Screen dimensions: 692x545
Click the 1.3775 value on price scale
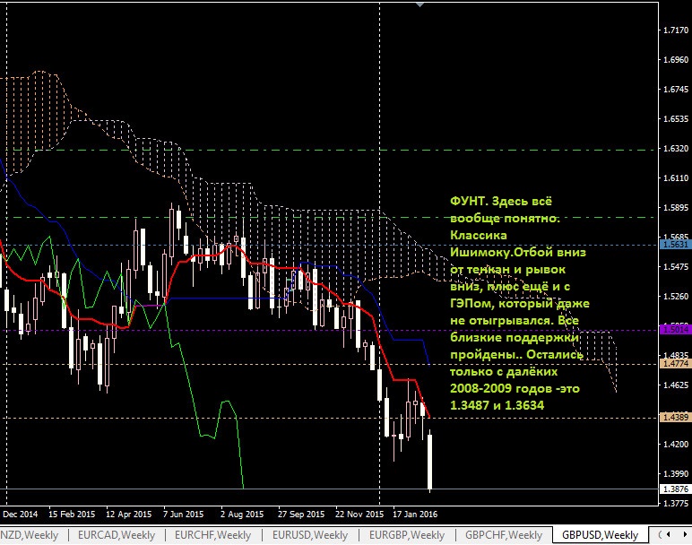676,503
